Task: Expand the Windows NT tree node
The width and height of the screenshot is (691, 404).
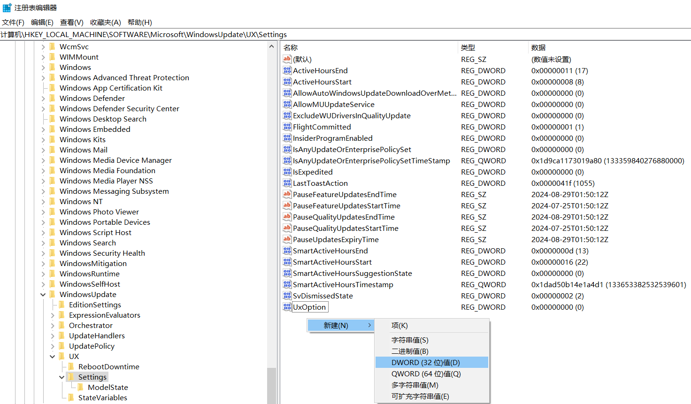Action: pyautogui.click(x=43, y=202)
